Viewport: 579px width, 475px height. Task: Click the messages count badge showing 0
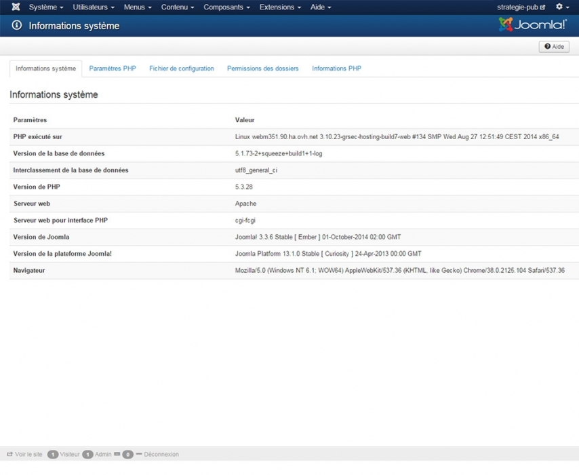(127, 454)
